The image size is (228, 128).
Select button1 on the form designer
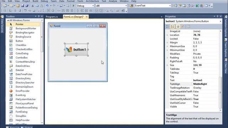click(x=76, y=49)
